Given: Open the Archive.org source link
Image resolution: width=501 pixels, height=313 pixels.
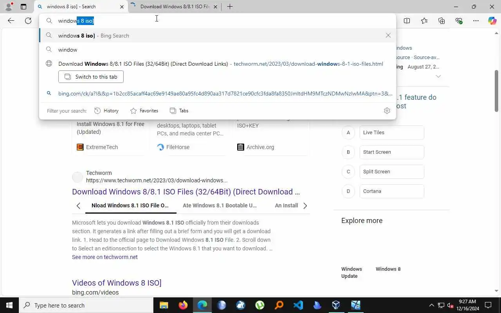Looking at the screenshot, I should pos(256,147).
